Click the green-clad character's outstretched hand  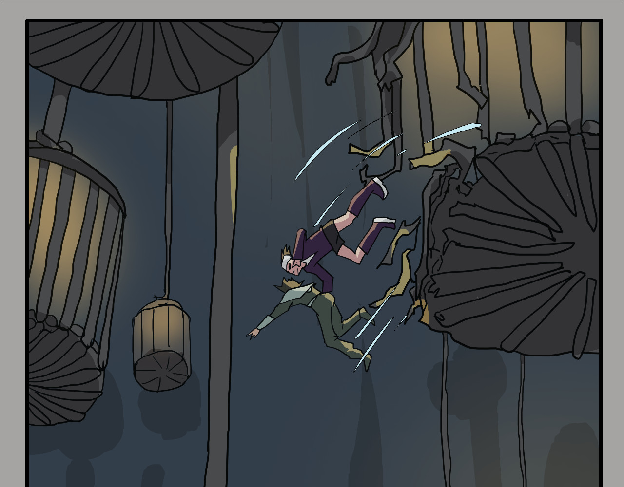pyautogui.click(x=253, y=333)
